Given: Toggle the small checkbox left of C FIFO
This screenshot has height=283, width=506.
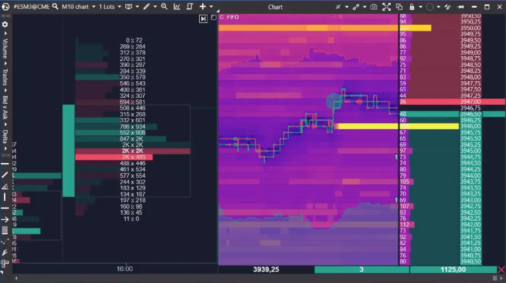Looking at the screenshot, I should (x=214, y=17).
